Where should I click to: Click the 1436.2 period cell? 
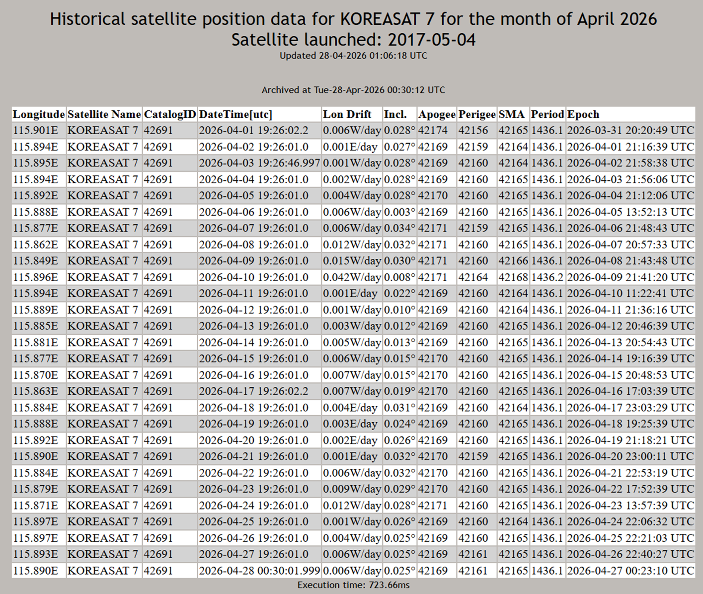pos(547,277)
